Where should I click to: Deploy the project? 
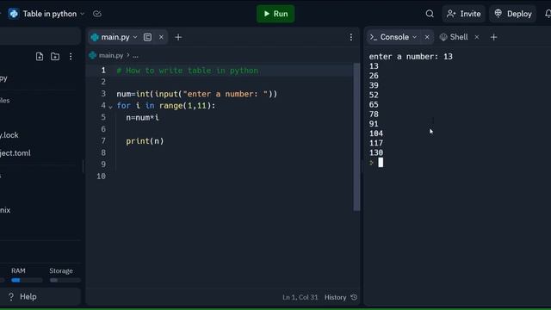coord(513,14)
